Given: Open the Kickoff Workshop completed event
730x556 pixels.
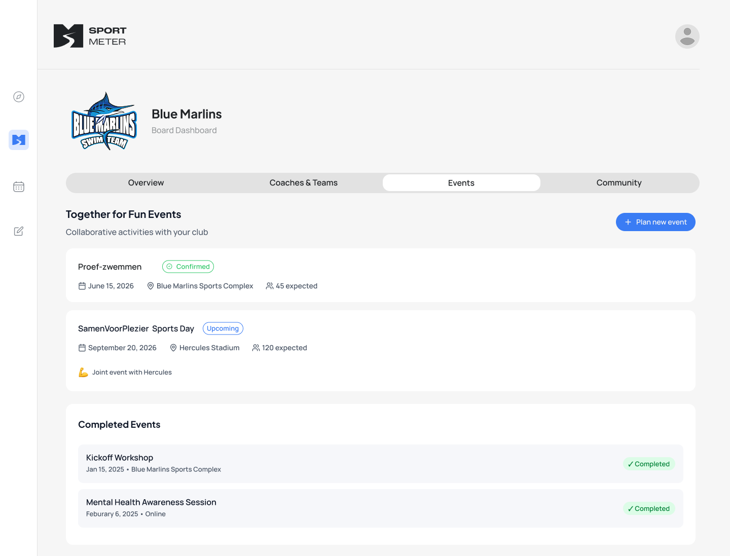Looking at the screenshot, I should point(120,458).
